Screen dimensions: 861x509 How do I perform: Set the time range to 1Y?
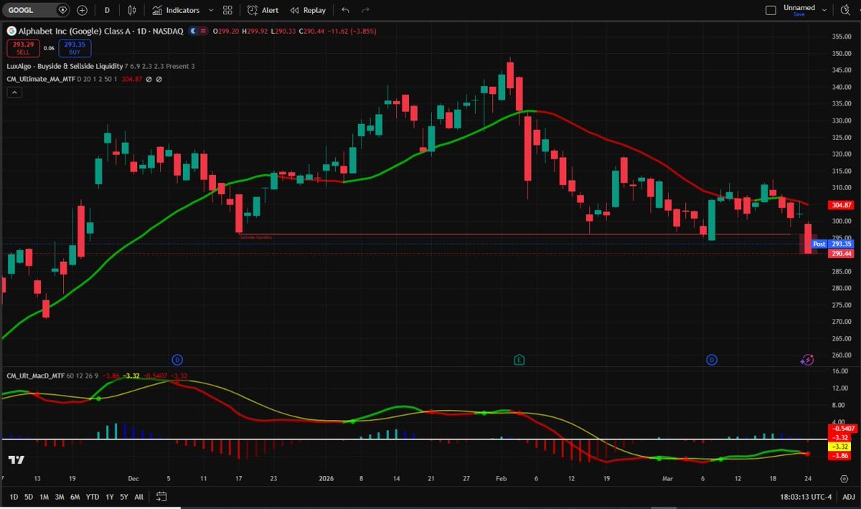click(x=109, y=497)
